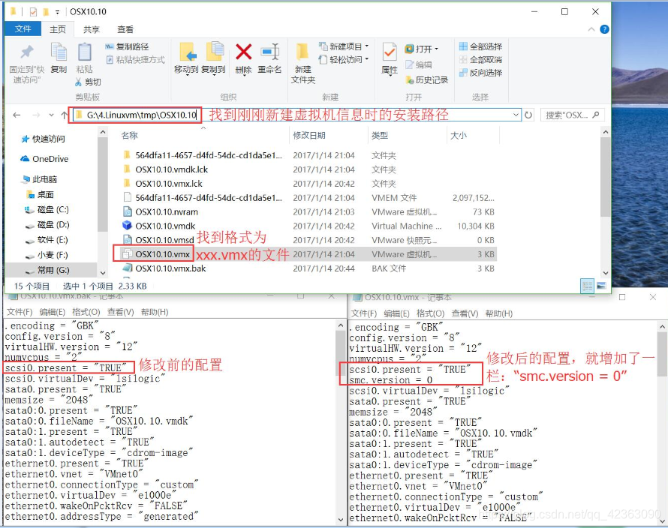The image size is (668, 528).
Task: Select the OSX10.10.vmdk.lck folder
Action: tap(172, 169)
